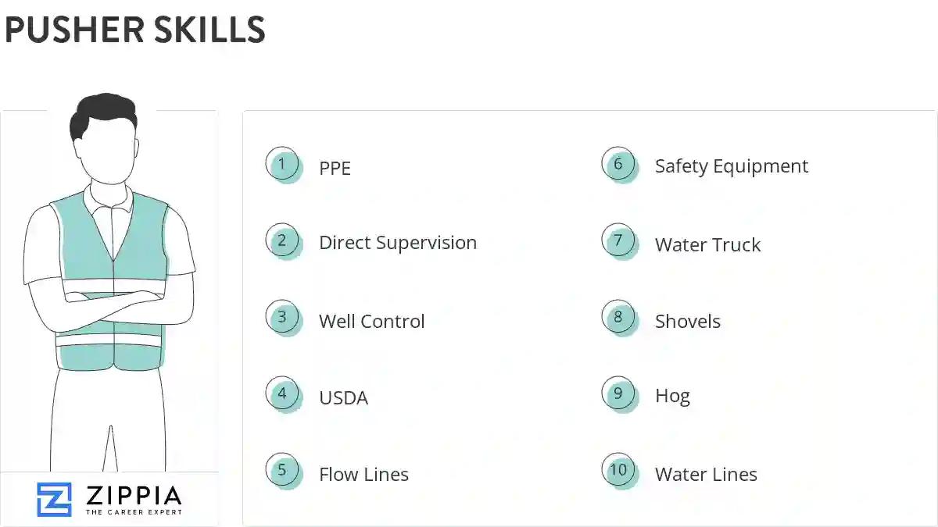
Task: Click the PPE skill label
Action: tap(335, 168)
